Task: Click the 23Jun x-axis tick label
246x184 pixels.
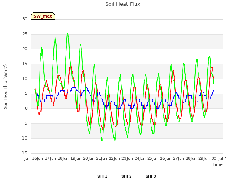Action: tap(127, 158)
